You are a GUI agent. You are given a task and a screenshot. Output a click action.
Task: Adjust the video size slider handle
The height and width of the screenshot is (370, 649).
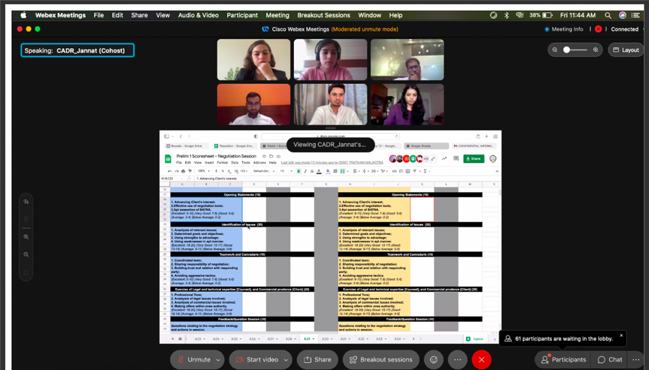566,49
